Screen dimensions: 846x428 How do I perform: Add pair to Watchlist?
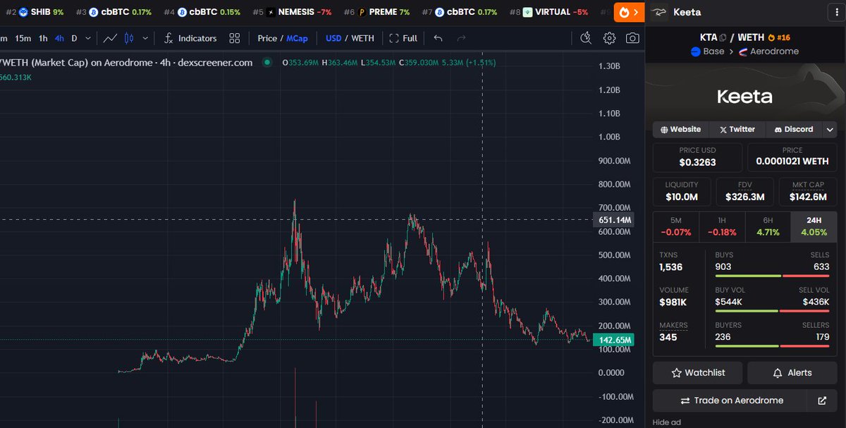tap(697, 372)
